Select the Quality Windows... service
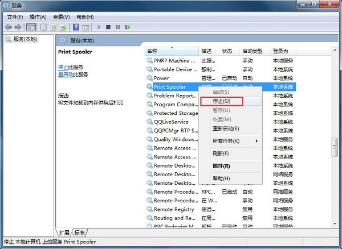Screen dimensions: 342x249 pos(176,139)
